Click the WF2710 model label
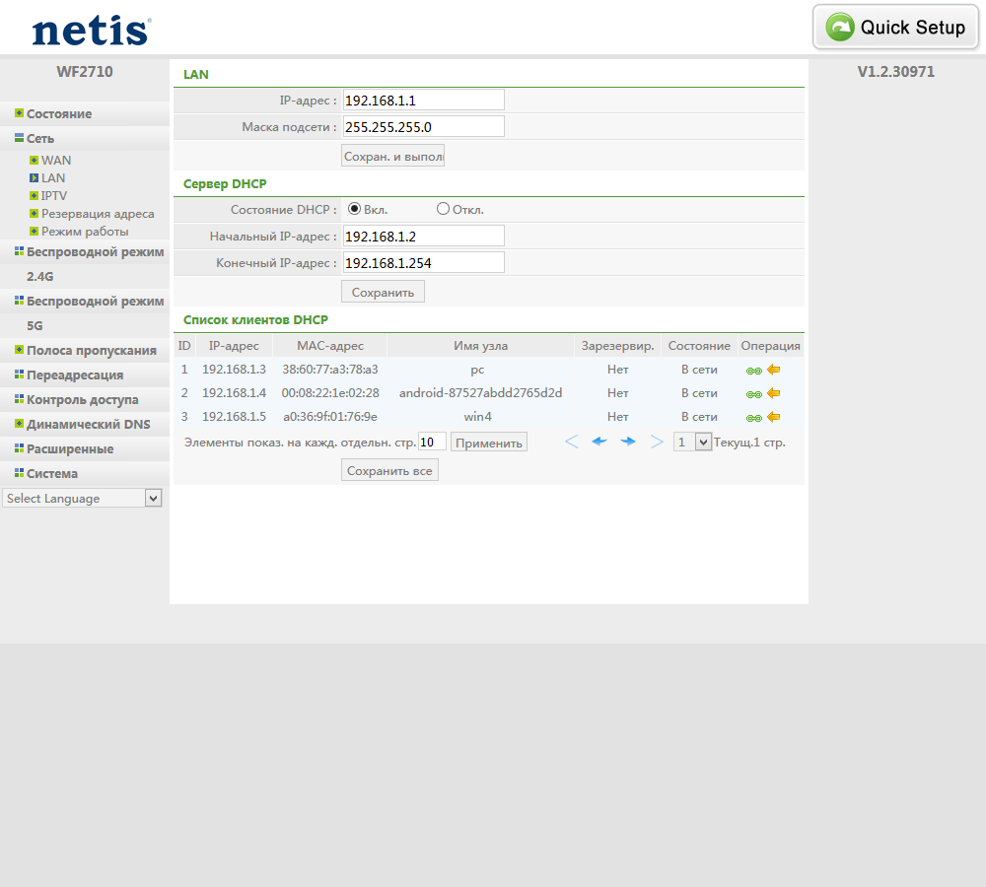 (x=85, y=72)
